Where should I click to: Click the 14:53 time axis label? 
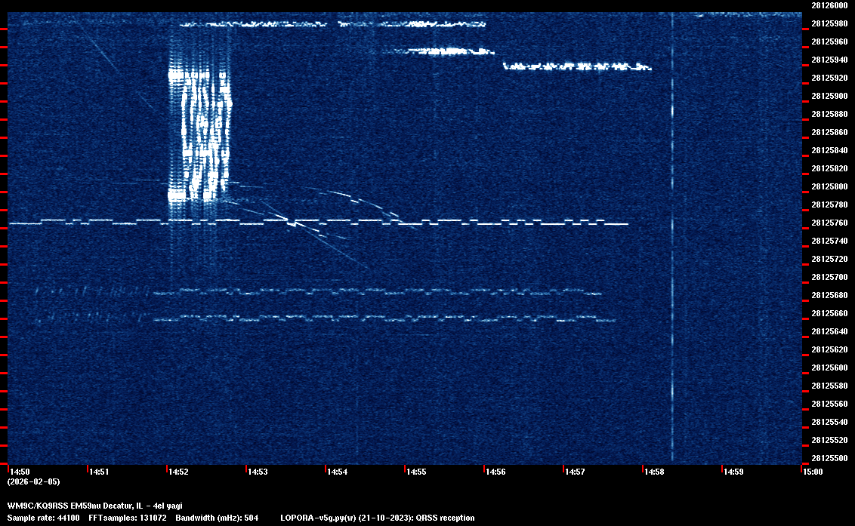point(258,472)
